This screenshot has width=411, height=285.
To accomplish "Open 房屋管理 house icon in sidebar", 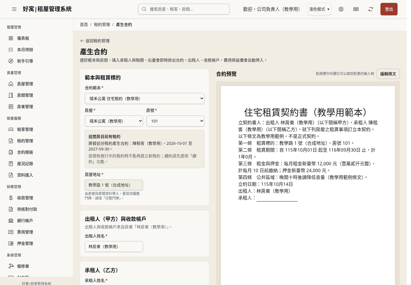I will [11, 84].
